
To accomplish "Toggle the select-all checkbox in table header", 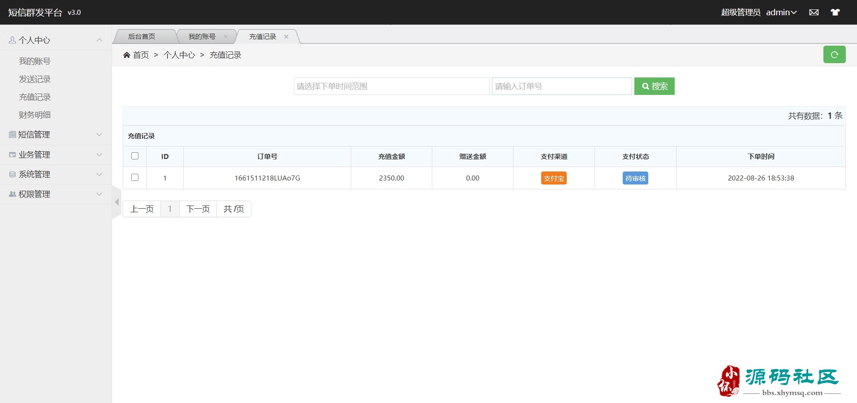I will point(135,156).
